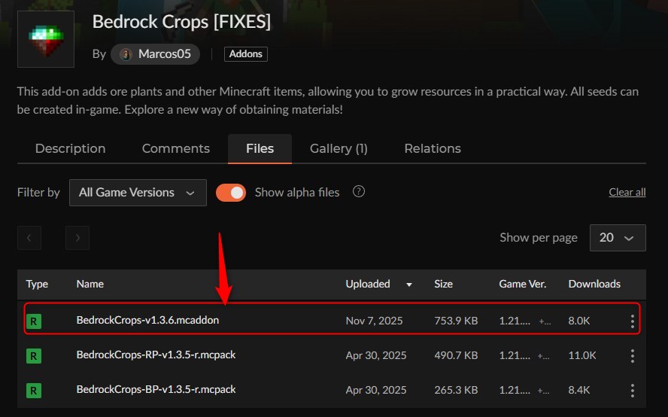Click release R badge for BedrockCrops-RP-v1.3.5-r.mcpack

(34, 356)
